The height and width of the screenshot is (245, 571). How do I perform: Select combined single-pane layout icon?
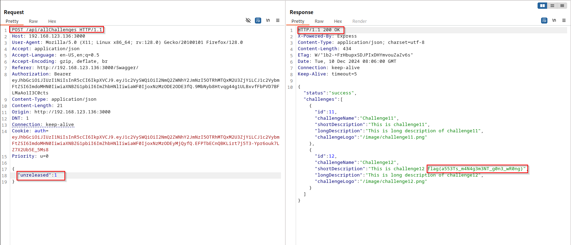point(562,6)
